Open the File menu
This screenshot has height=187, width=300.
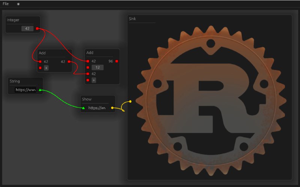[x=6, y=4]
